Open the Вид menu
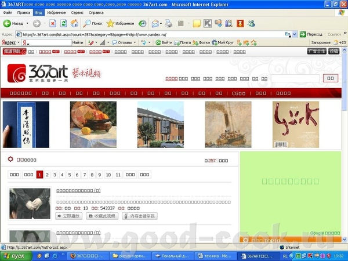This screenshot has width=348, height=261. tap(38, 13)
